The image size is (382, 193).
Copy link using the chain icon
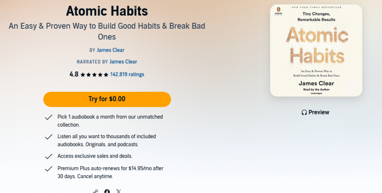click(95, 192)
